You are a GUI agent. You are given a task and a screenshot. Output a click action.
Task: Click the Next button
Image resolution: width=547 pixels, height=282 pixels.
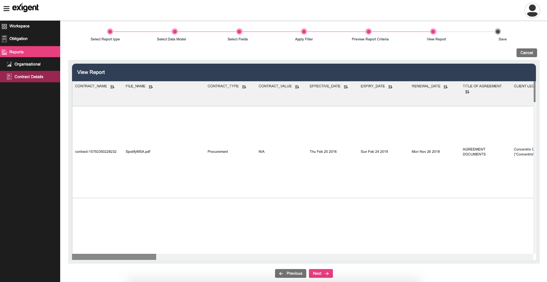321,273
